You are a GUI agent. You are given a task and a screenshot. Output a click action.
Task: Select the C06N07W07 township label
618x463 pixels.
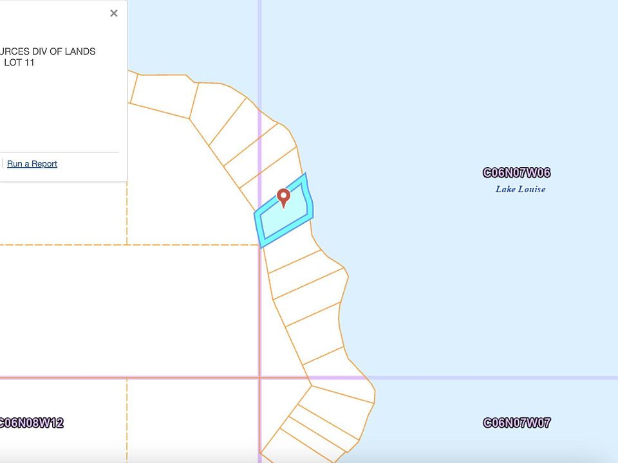coord(516,423)
